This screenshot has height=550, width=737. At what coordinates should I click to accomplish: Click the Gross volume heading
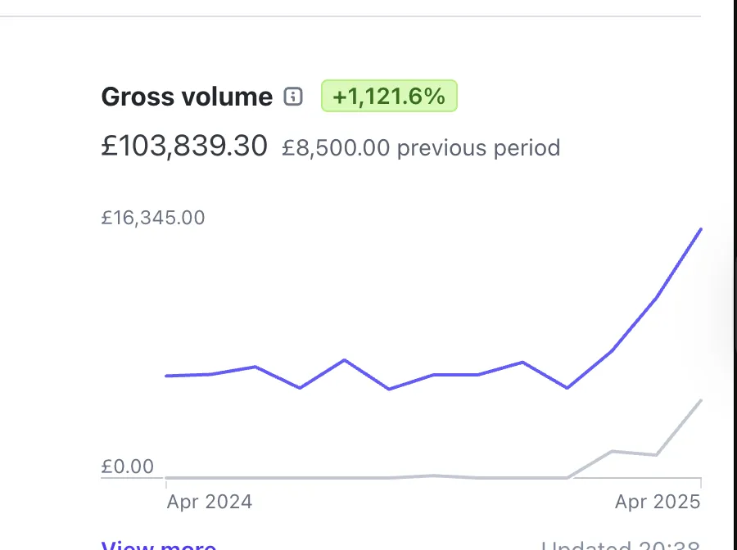tap(186, 97)
